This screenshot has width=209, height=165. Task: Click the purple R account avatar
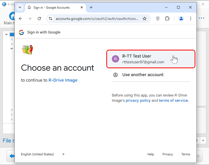[x=115, y=59]
